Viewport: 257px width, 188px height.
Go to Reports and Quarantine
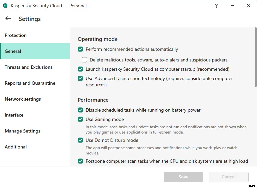(x=30, y=83)
